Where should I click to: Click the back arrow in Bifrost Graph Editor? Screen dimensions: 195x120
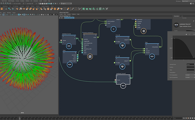pos(60,18)
